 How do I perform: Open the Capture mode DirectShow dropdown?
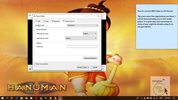(83, 25)
